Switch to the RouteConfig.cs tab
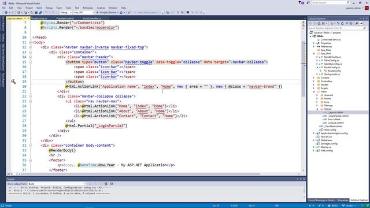Viewport: 370px width, 208px height. [40, 18]
